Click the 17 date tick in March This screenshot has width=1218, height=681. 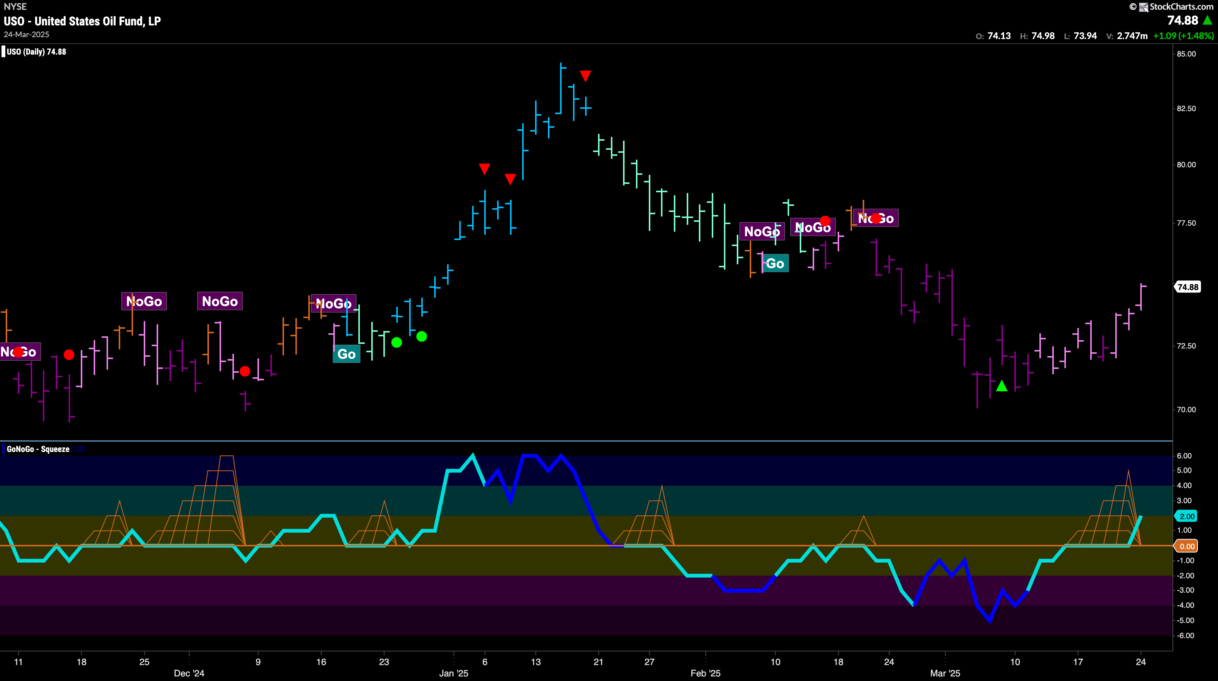(x=1078, y=662)
